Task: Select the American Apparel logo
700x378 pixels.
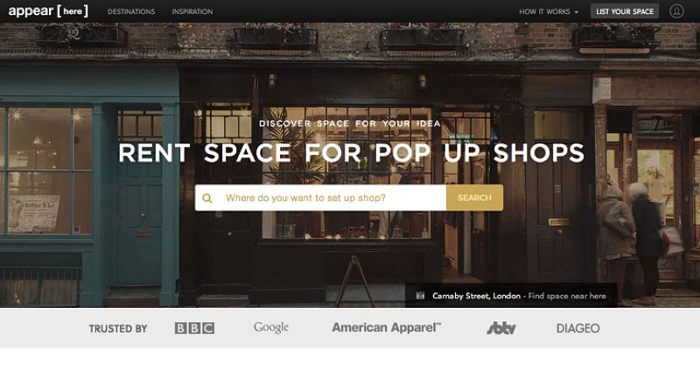Action: coord(386,328)
